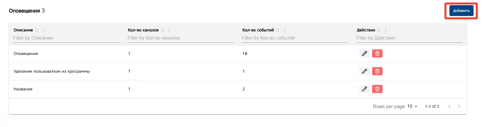Open Действия column options menu
Viewport: 482px width, 127px height.
pyautogui.click(x=386, y=30)
